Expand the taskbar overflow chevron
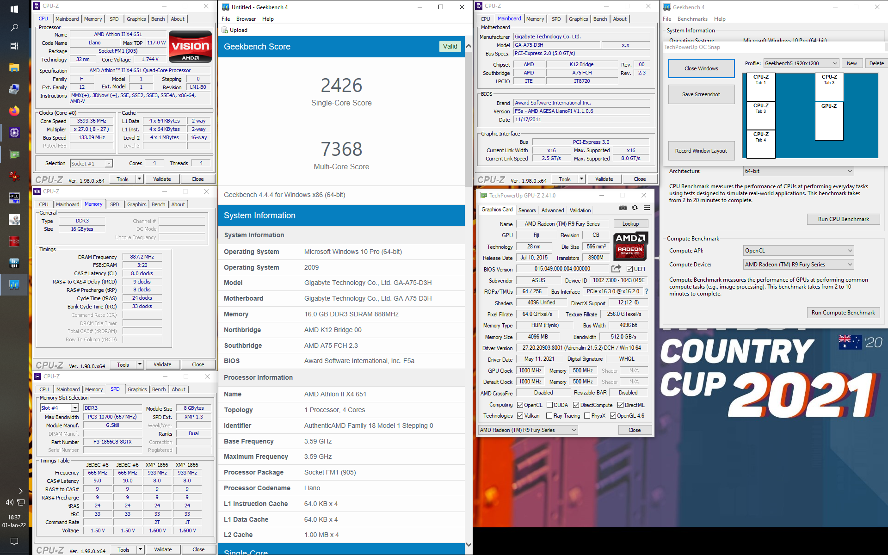The height and width of the screenshot is (555, 888). [20, 491]
